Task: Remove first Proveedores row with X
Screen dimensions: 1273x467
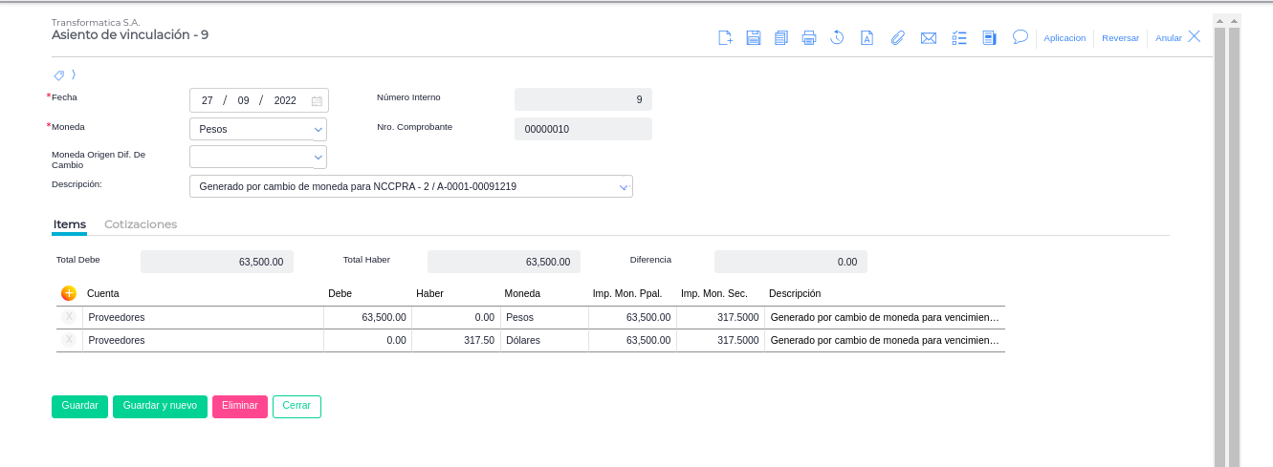Action: coord(69,317)
